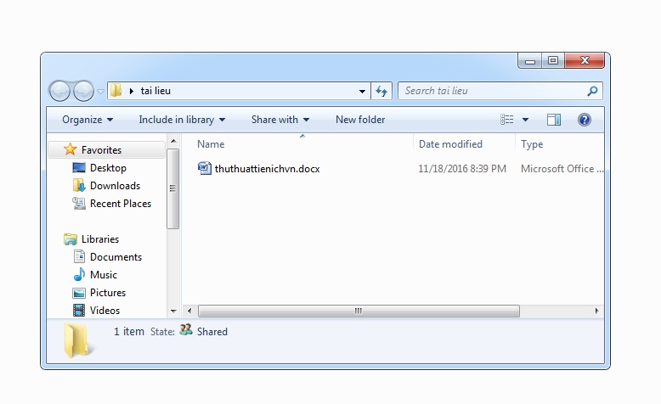Click the Back navigation arrow button

pos(59,91)
